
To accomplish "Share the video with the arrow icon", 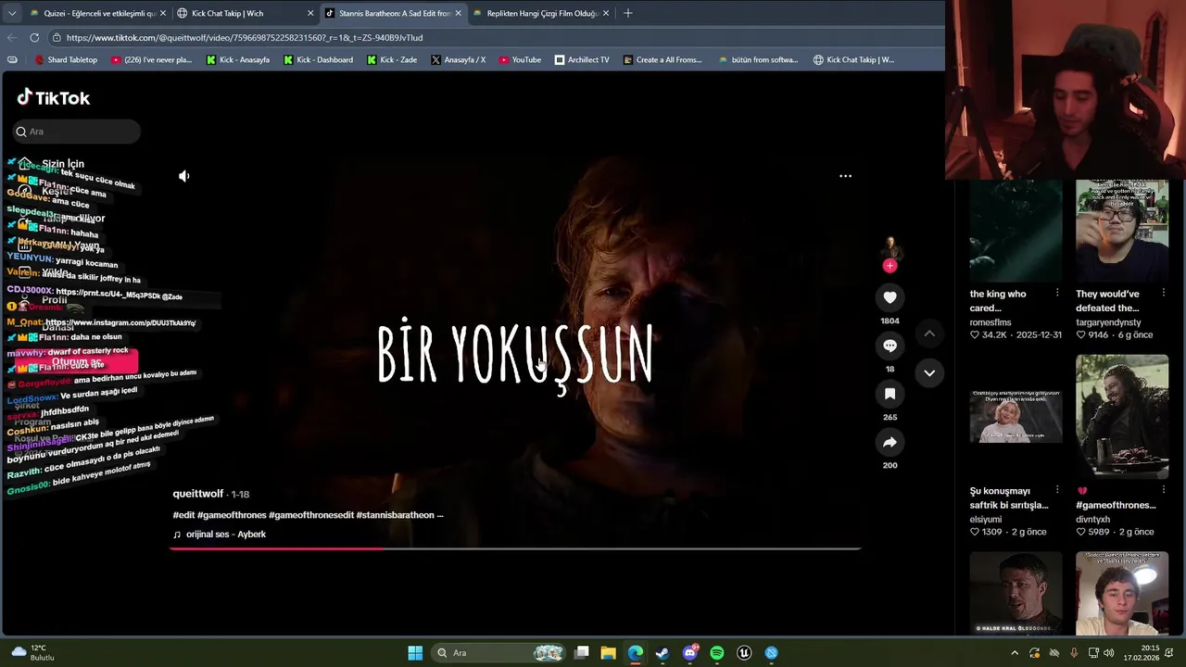I will point(889,442).
